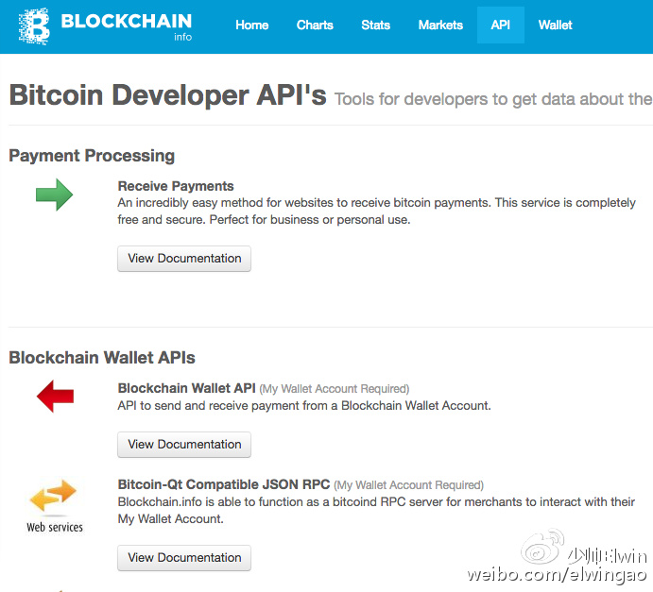Go to the Charts page
653x592 pixels.
[x=315, y=25]
